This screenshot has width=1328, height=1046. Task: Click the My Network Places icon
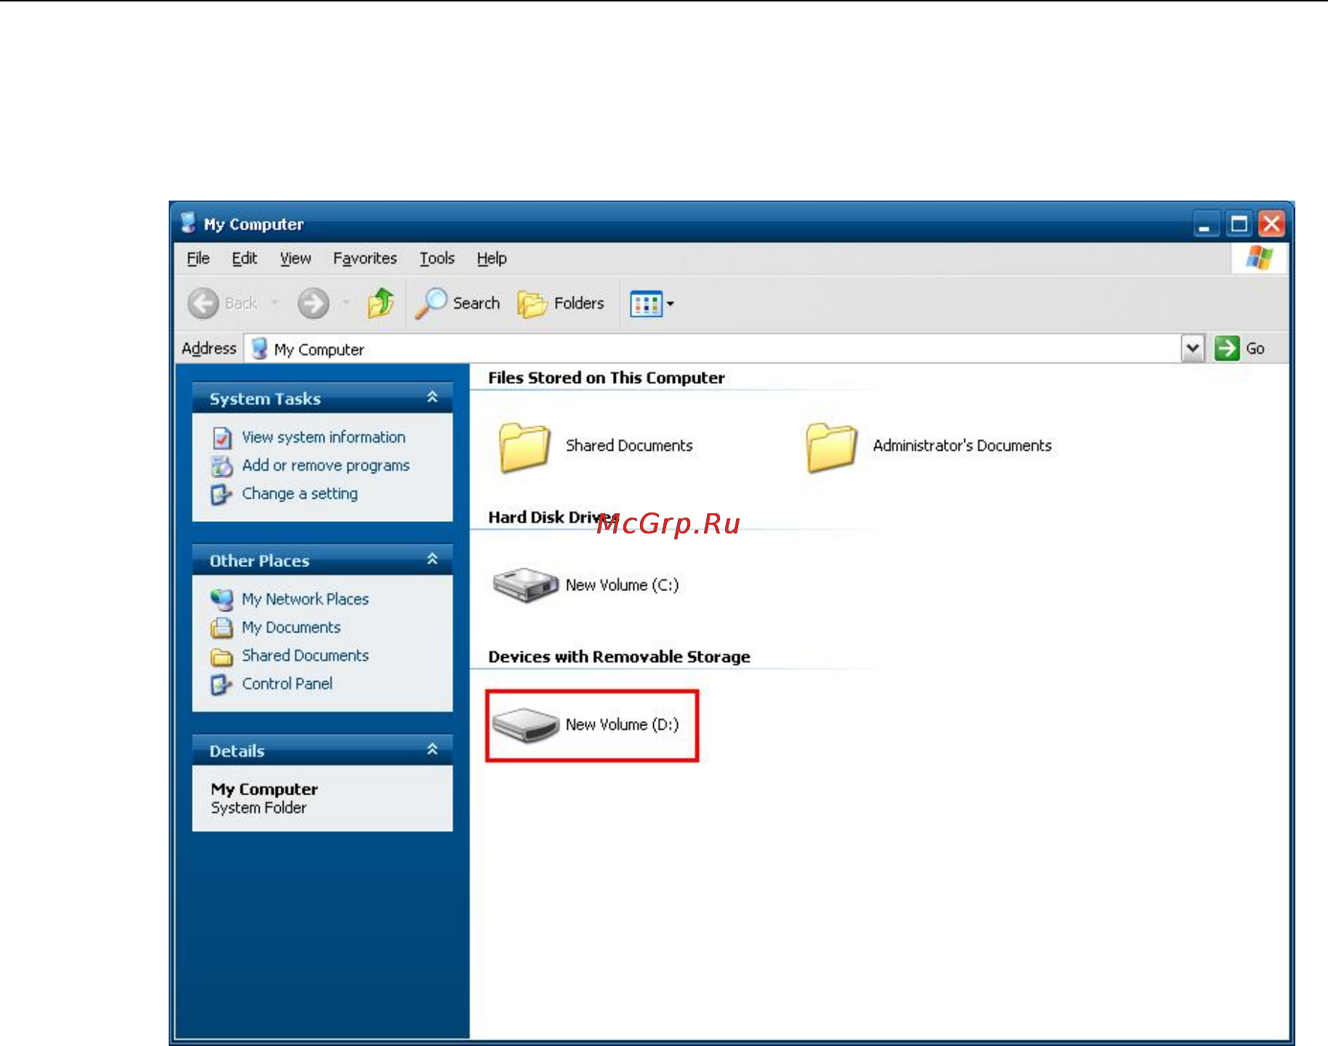(222, 600)
